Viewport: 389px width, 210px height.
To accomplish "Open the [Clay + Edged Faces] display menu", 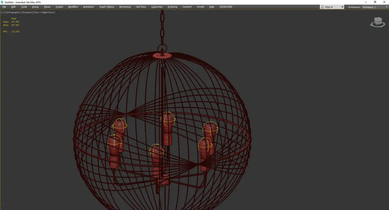I will click(x=44, y=12).
